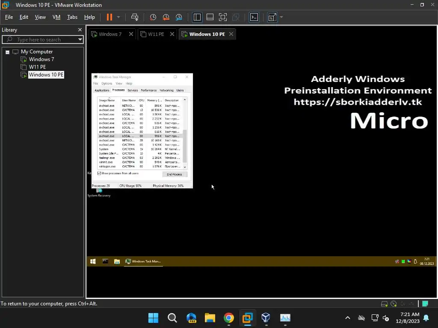Sort processes by User Name column
This screenshot has width=438, height=328.
point(129,100)
